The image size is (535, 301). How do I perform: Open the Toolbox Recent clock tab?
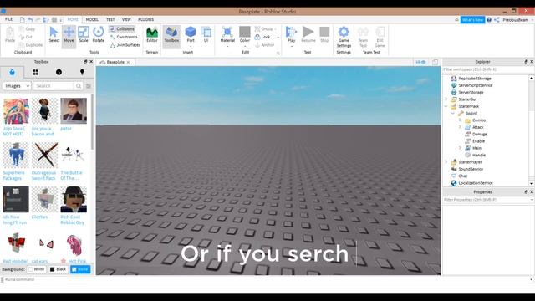pos(59,72)
